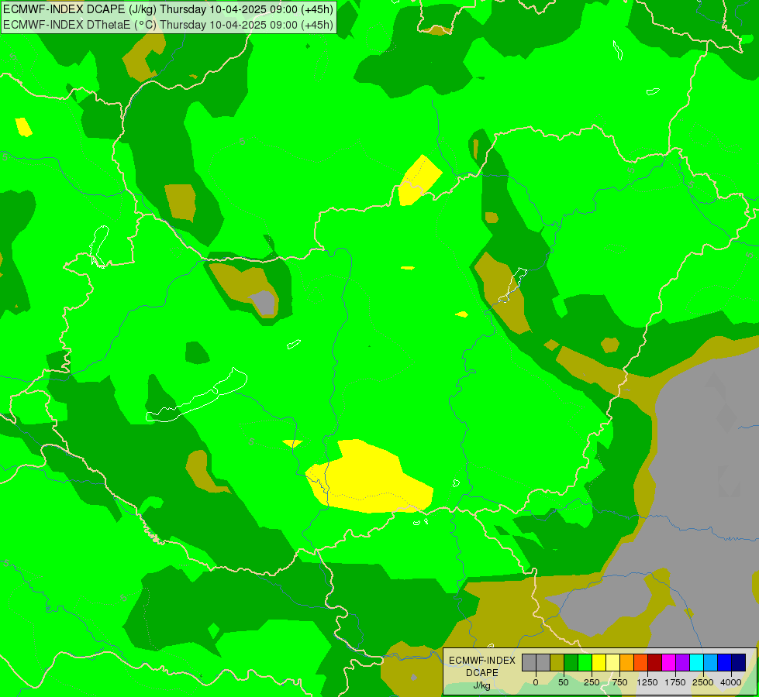Select the pure blue legend swatch
The height and width of the screenshot is (697, 759).
tap(724, 662)
